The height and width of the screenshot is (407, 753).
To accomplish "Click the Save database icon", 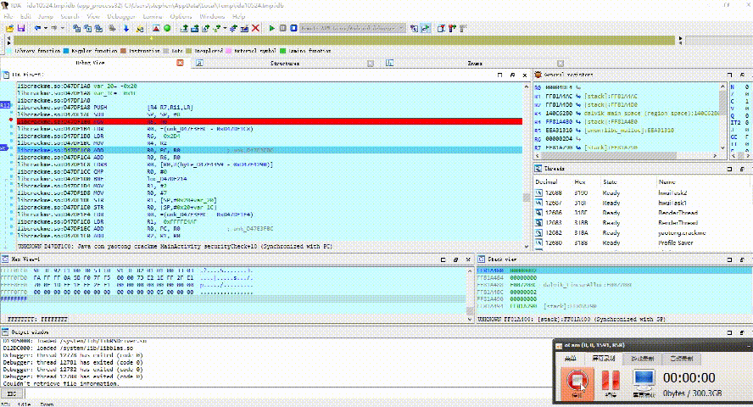I will coord(20,28).
